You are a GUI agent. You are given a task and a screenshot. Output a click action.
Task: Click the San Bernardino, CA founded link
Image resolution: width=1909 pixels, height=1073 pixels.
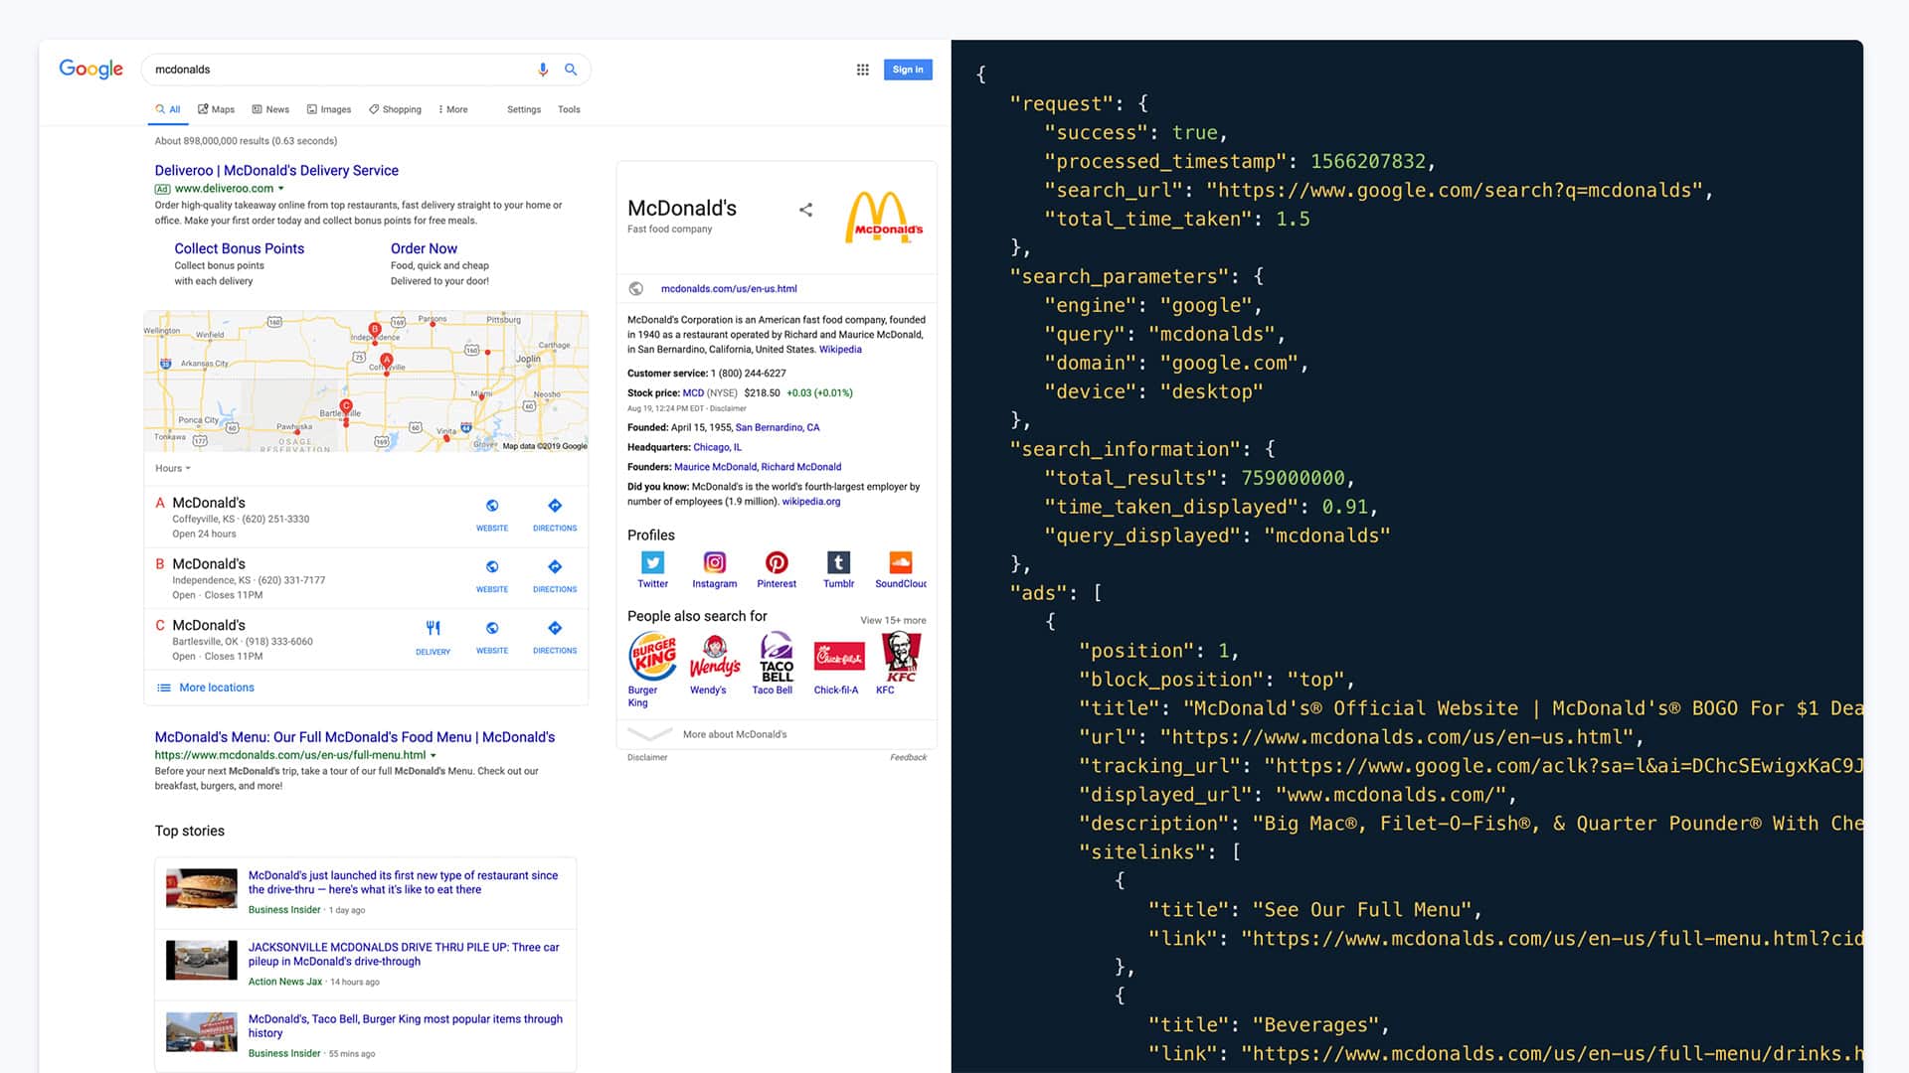[778, 427]
